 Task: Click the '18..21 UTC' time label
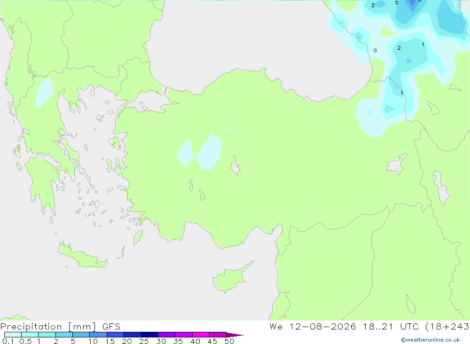[391, 326]
